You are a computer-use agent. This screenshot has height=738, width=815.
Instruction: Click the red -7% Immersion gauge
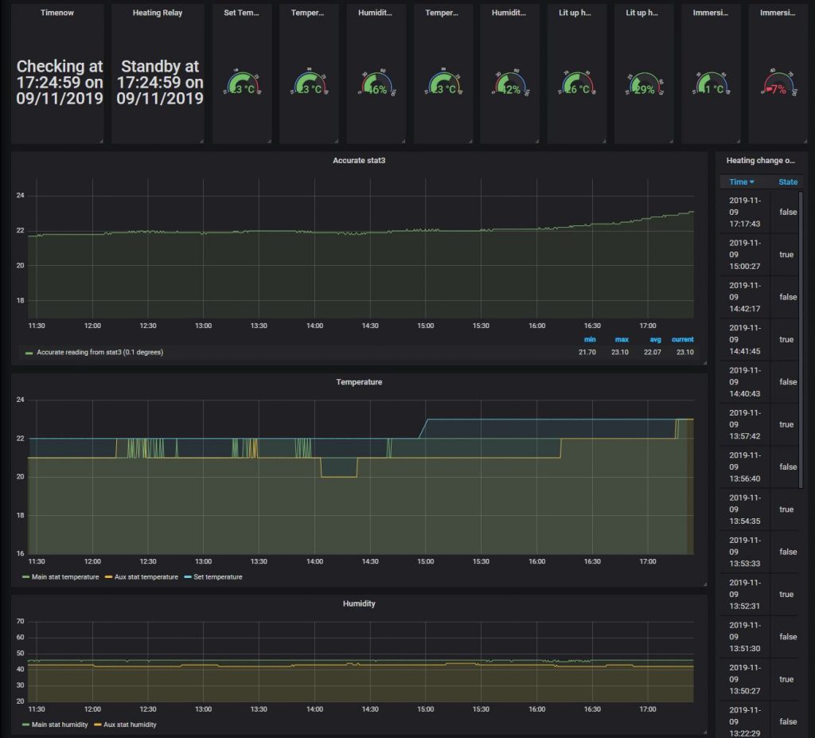(x=778, y=84)
